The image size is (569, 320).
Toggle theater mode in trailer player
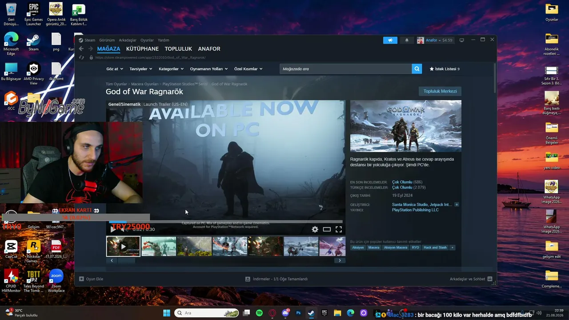click(327, 229)
